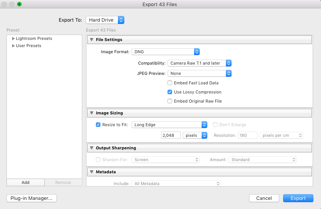Open the Export To dropdown

(x=105, y=20)
